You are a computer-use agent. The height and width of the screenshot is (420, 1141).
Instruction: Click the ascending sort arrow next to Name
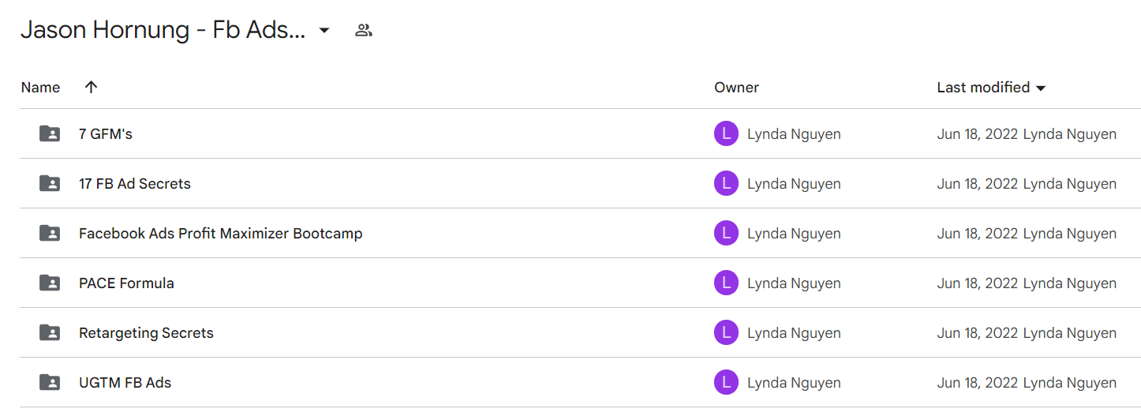coord(91,87)
